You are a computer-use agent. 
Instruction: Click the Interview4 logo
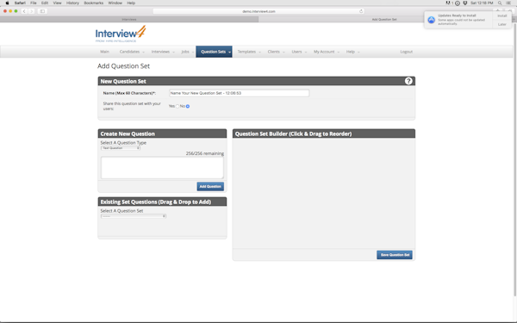tap(121, 34)
